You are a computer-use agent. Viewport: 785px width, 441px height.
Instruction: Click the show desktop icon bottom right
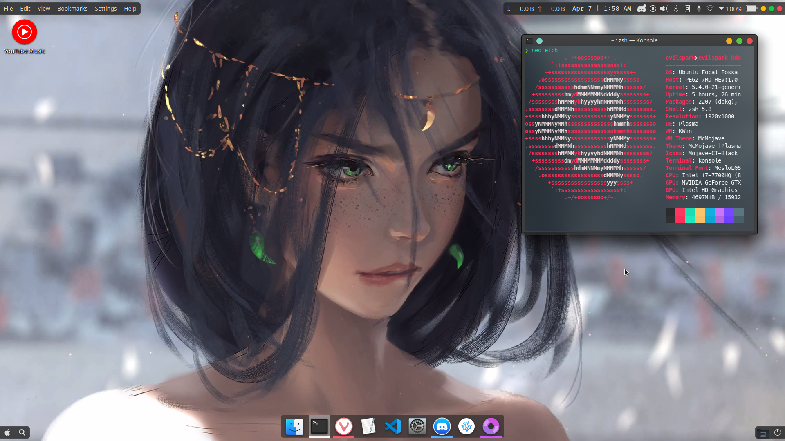point(763,433)
